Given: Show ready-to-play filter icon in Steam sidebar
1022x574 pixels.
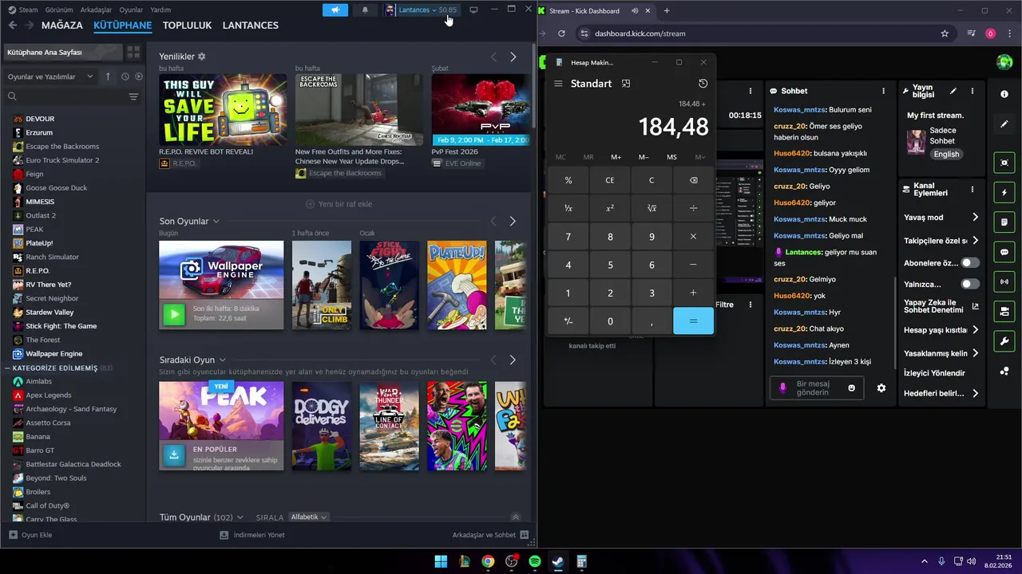Looking at the screenshot, I should click(139, 77).
